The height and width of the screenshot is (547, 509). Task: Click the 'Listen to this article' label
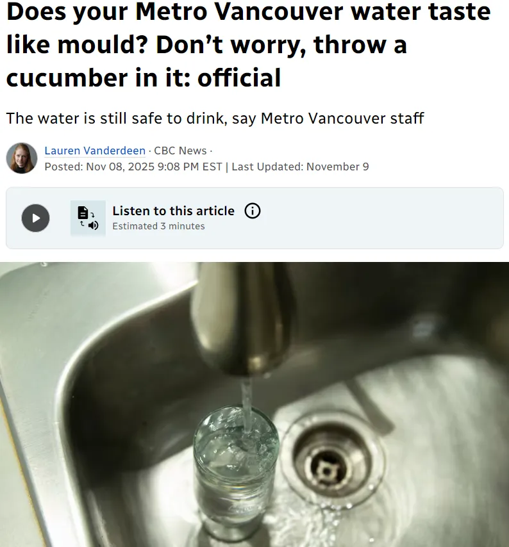point(173,211)
